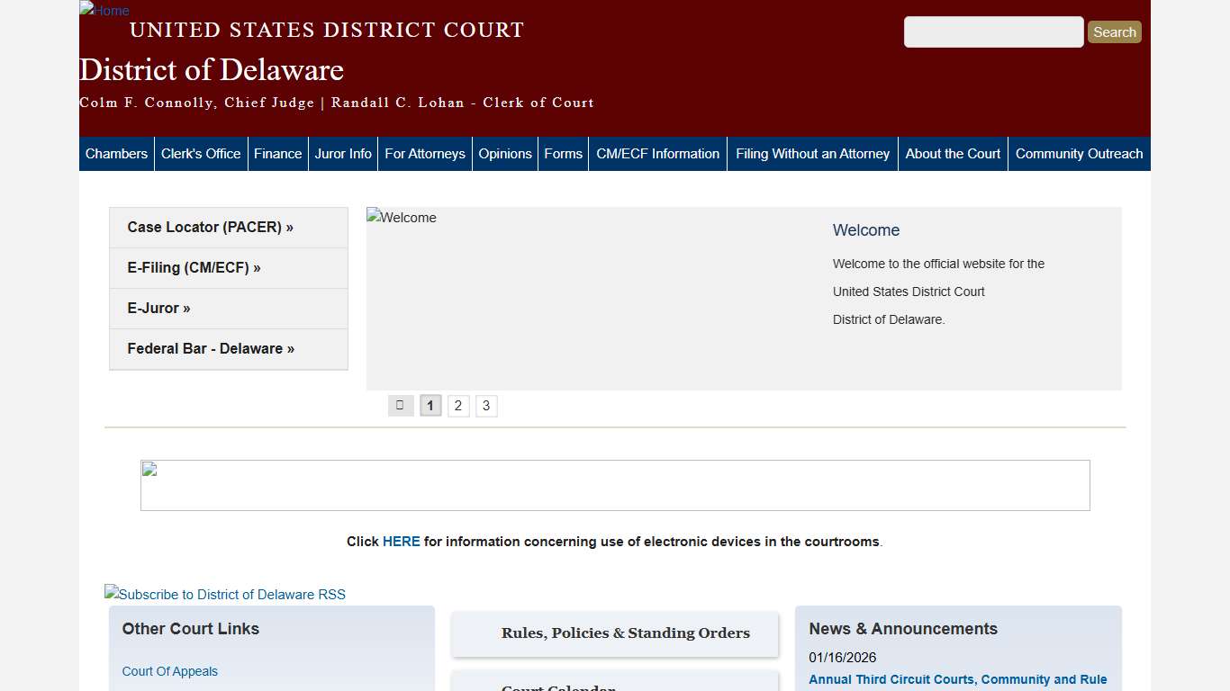Expand the Federal Bar - Delaware entry

click(210, 348)
